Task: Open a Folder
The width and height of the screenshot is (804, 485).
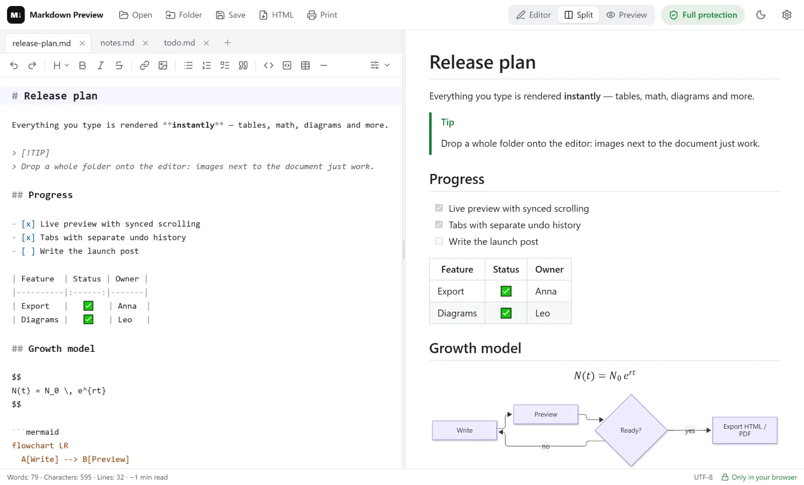Action: pos(184,15)
